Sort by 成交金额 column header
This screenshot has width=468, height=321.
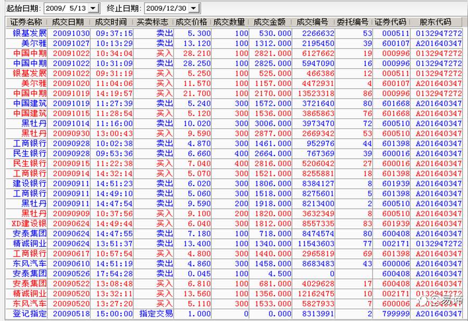pyautogui.click(x=270, y=22)
